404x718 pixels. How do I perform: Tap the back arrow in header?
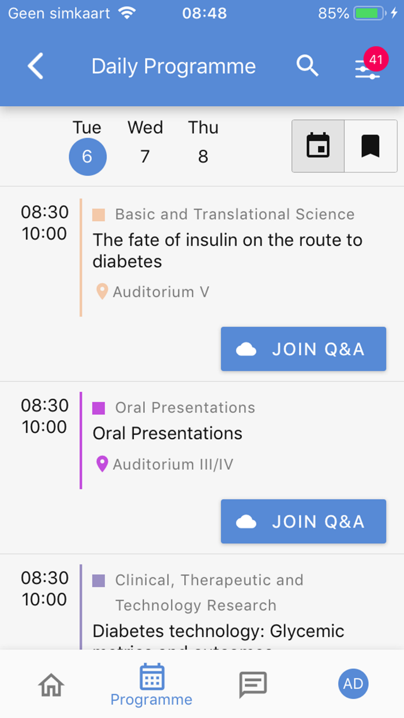36,66
